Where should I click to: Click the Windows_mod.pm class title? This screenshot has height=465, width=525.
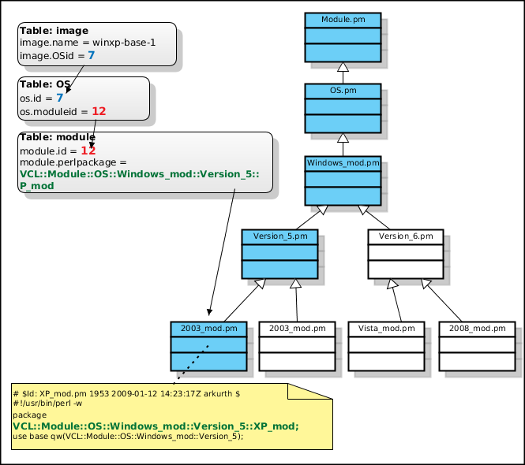(x=343, y=163)
